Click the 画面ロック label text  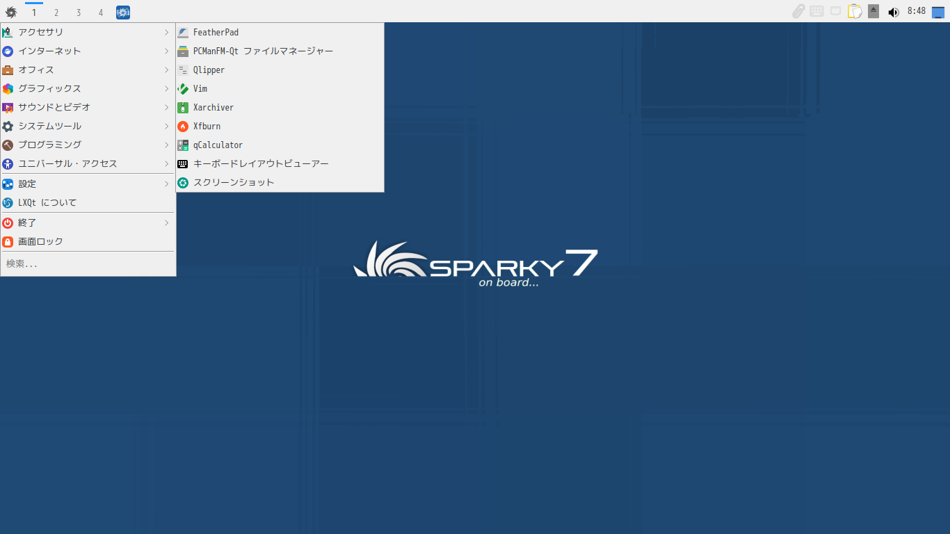(40, 242)
